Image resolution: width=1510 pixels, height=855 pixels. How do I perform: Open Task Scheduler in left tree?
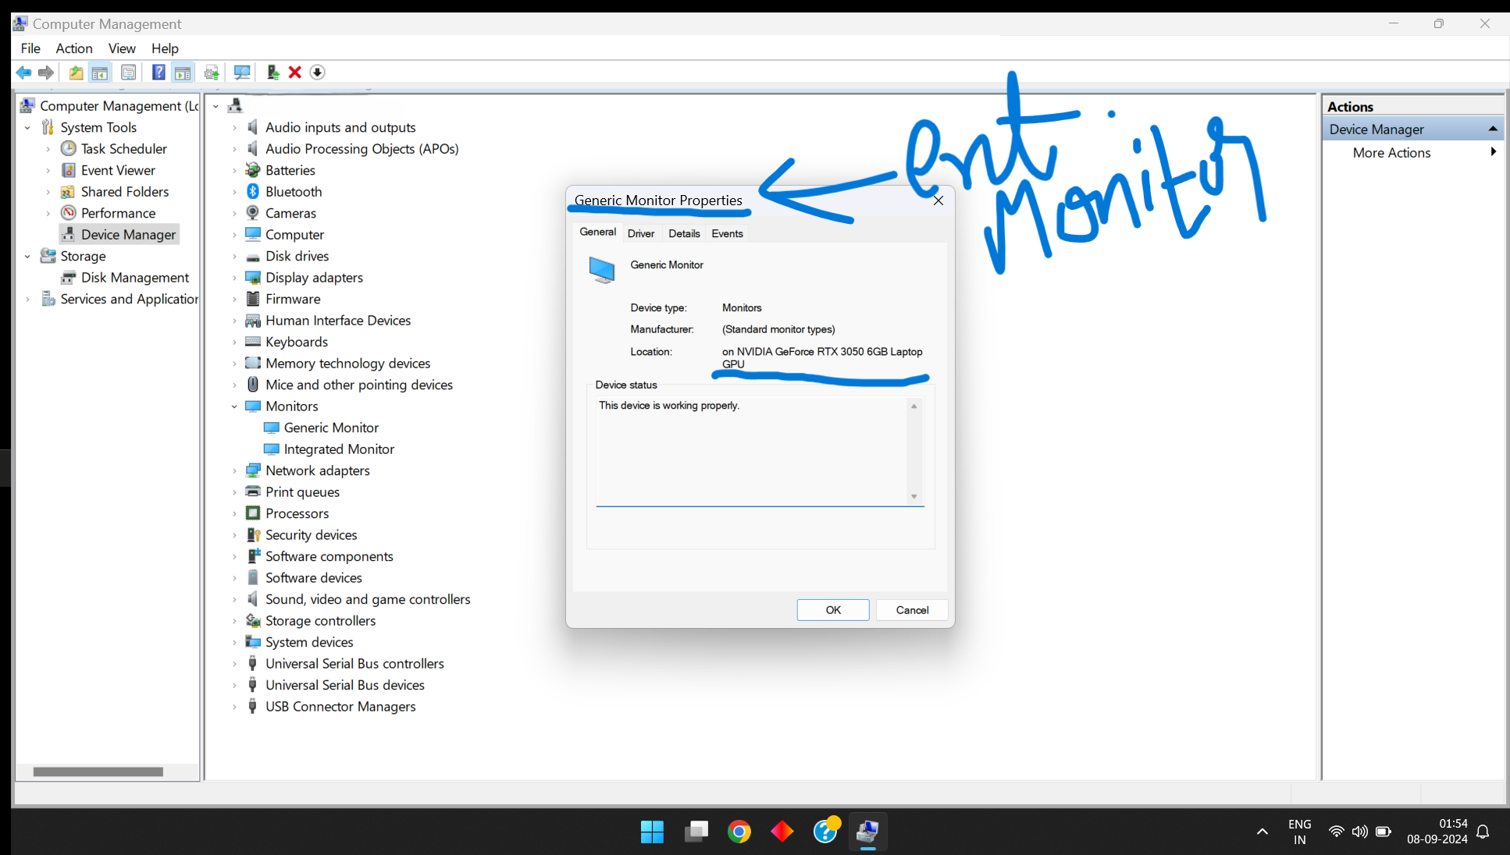123,149
